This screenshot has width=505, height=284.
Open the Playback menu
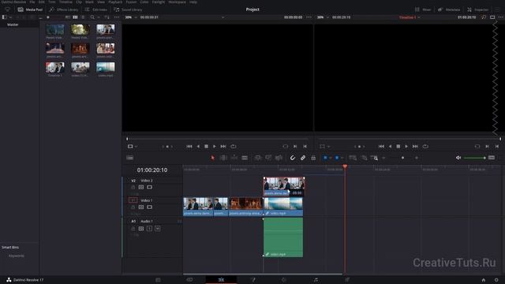115,2
